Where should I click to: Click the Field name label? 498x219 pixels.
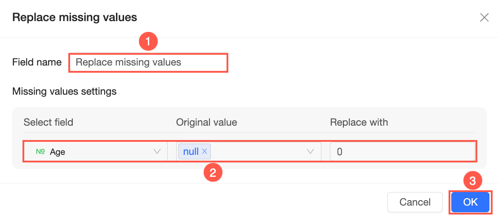pyautogui.click(x=37, y=62)
